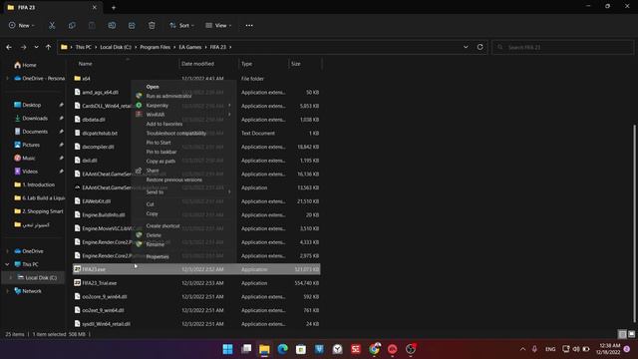Open Microsoft Store from the taskbar
638x359 pixels.
301,349
